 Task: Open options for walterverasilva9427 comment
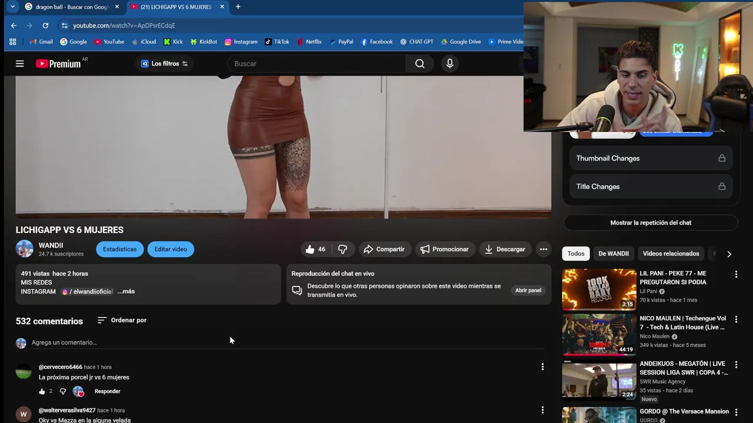pos(542,410)
